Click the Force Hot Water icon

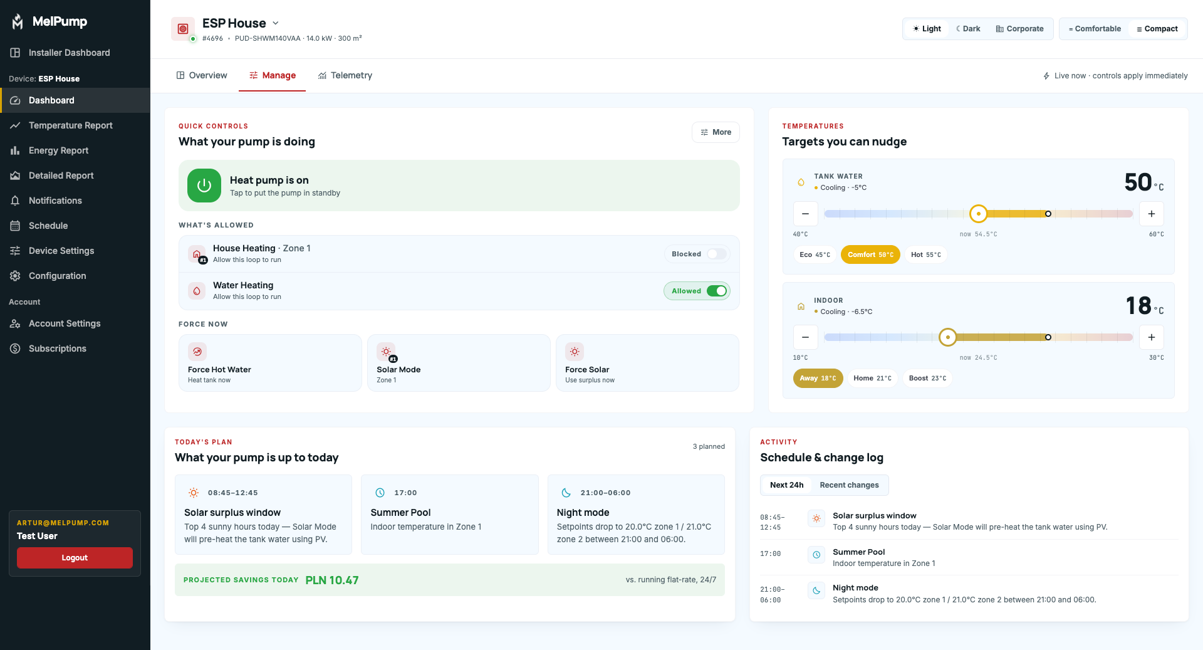pyautogui.click(x=197, y=352)
